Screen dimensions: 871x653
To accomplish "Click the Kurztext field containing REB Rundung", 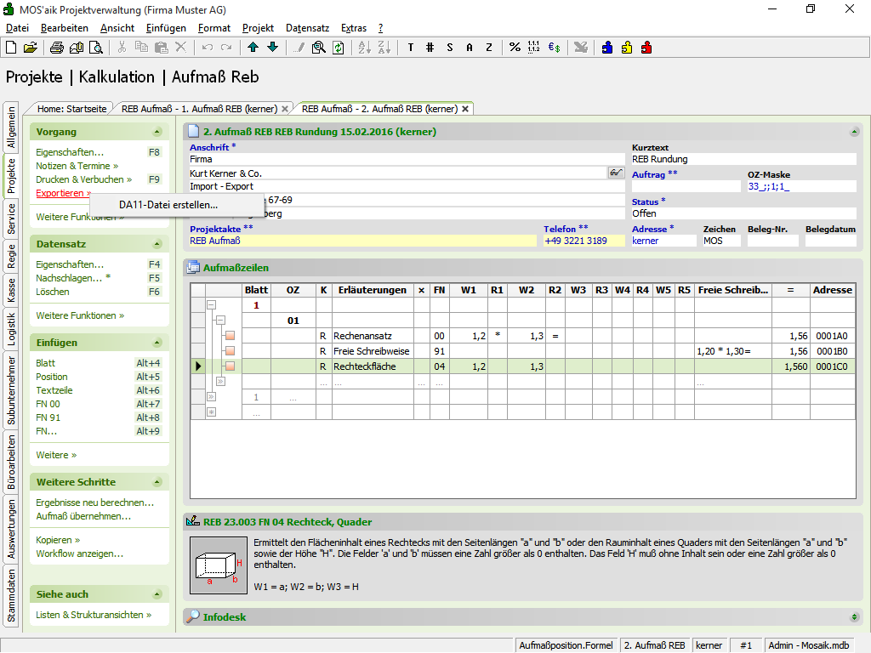I will 743,159.
